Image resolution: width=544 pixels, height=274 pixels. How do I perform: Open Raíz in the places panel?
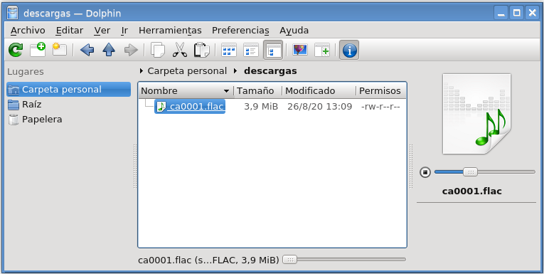point(69,105)
